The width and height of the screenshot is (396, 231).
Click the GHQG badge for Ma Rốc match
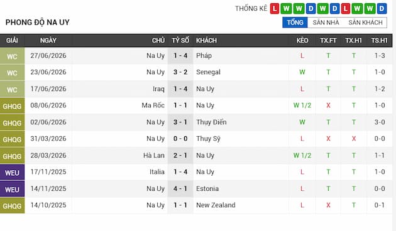12,106
